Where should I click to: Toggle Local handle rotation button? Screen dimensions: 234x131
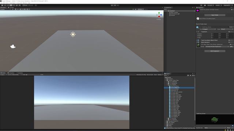31,5
